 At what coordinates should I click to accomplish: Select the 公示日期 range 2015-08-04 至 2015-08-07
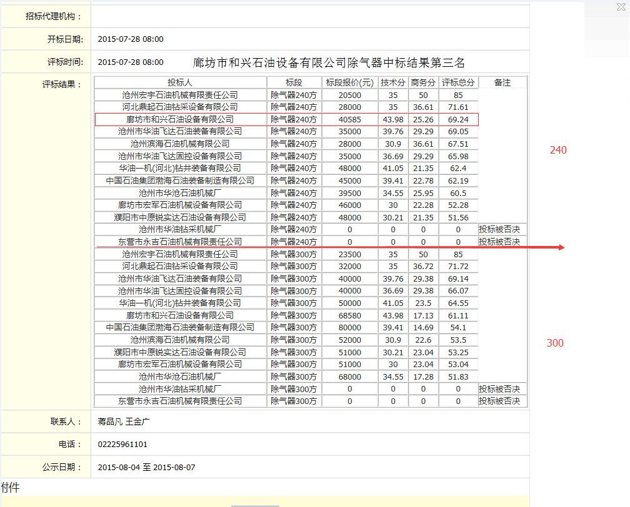click(146, 467)
